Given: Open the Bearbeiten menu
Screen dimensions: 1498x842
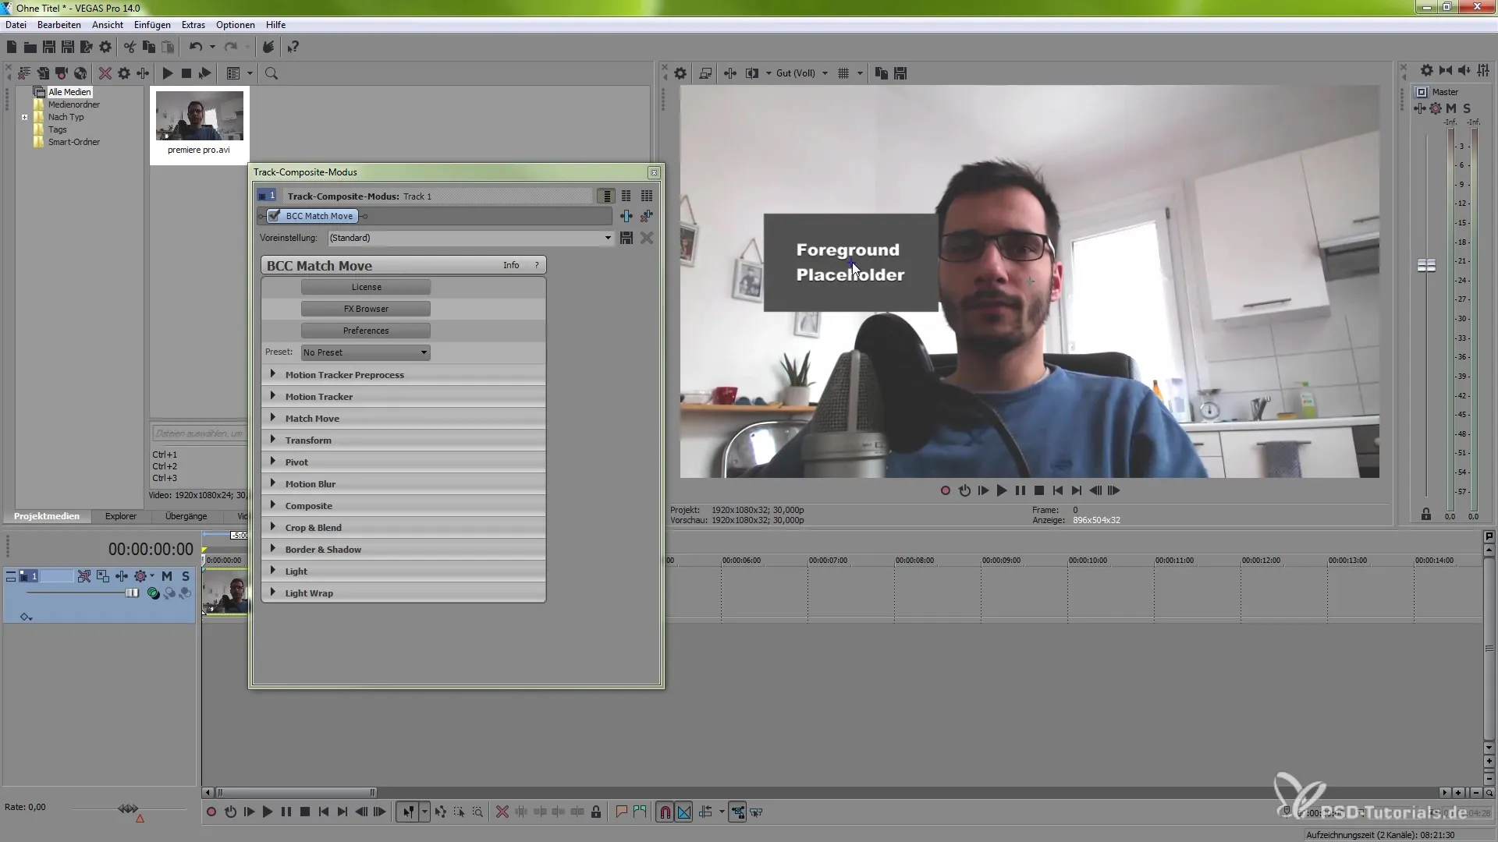Looking at the screenshot, I should point(59,25).
